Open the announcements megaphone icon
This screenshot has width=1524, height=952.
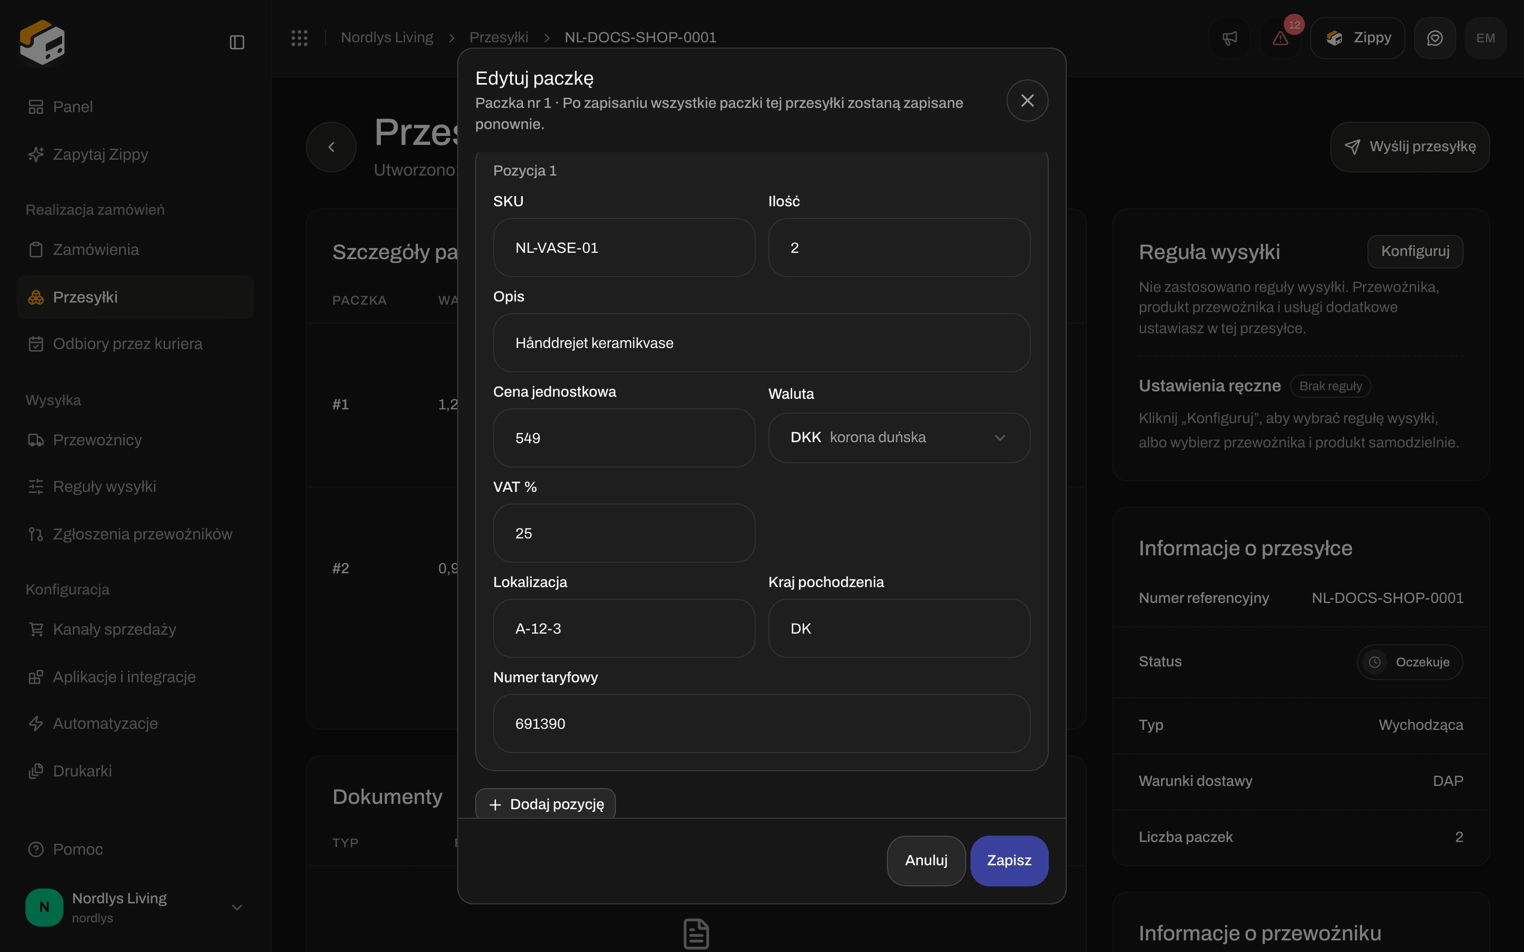click(x=1229, y=38)
